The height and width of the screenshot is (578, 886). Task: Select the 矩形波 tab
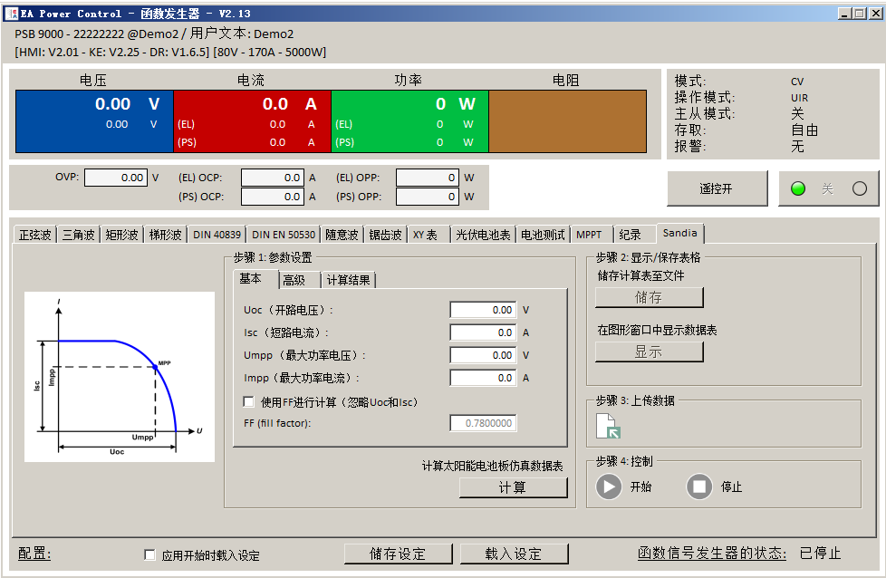(122, 235)
